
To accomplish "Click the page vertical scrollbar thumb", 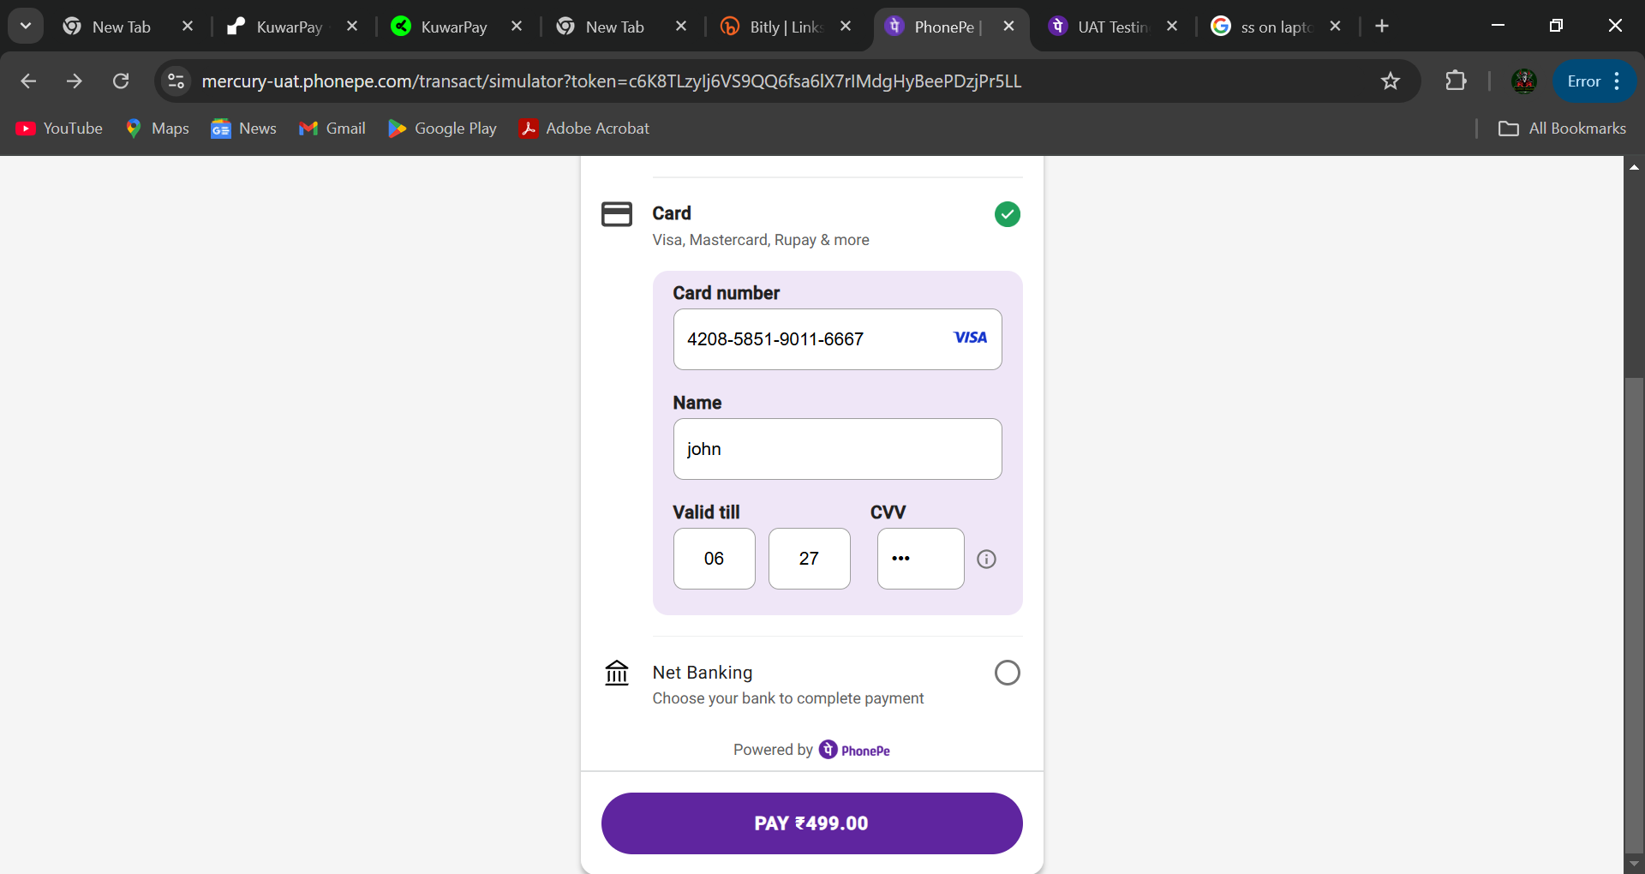I will (1634, 616).
